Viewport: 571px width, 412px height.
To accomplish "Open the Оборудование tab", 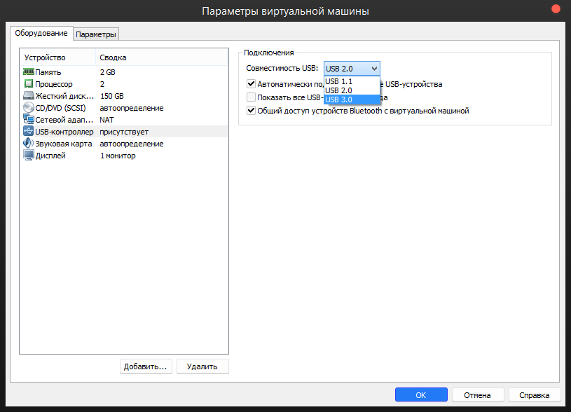I will coord(41,33).
